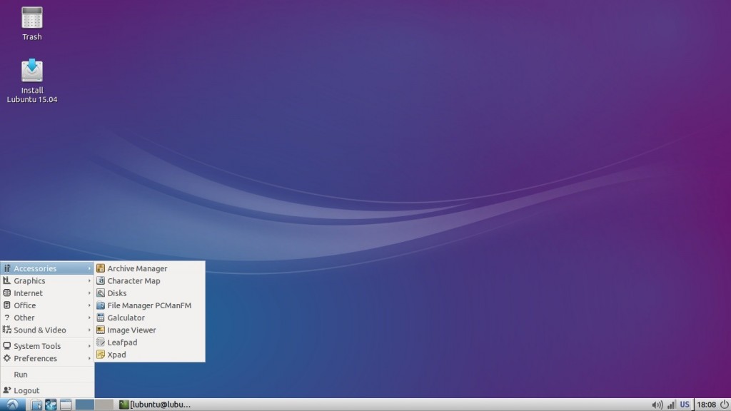Click Logout at the bottom of the menu
The image size is (731, 411).
click(x=27, y=390)
